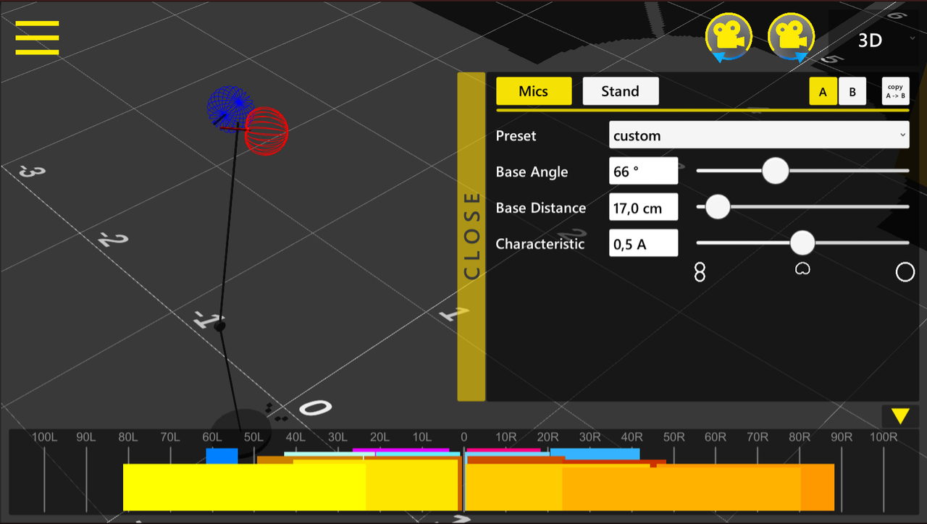
Task: Select the cardioid polar pattern icon
Action: coord(802,269)
